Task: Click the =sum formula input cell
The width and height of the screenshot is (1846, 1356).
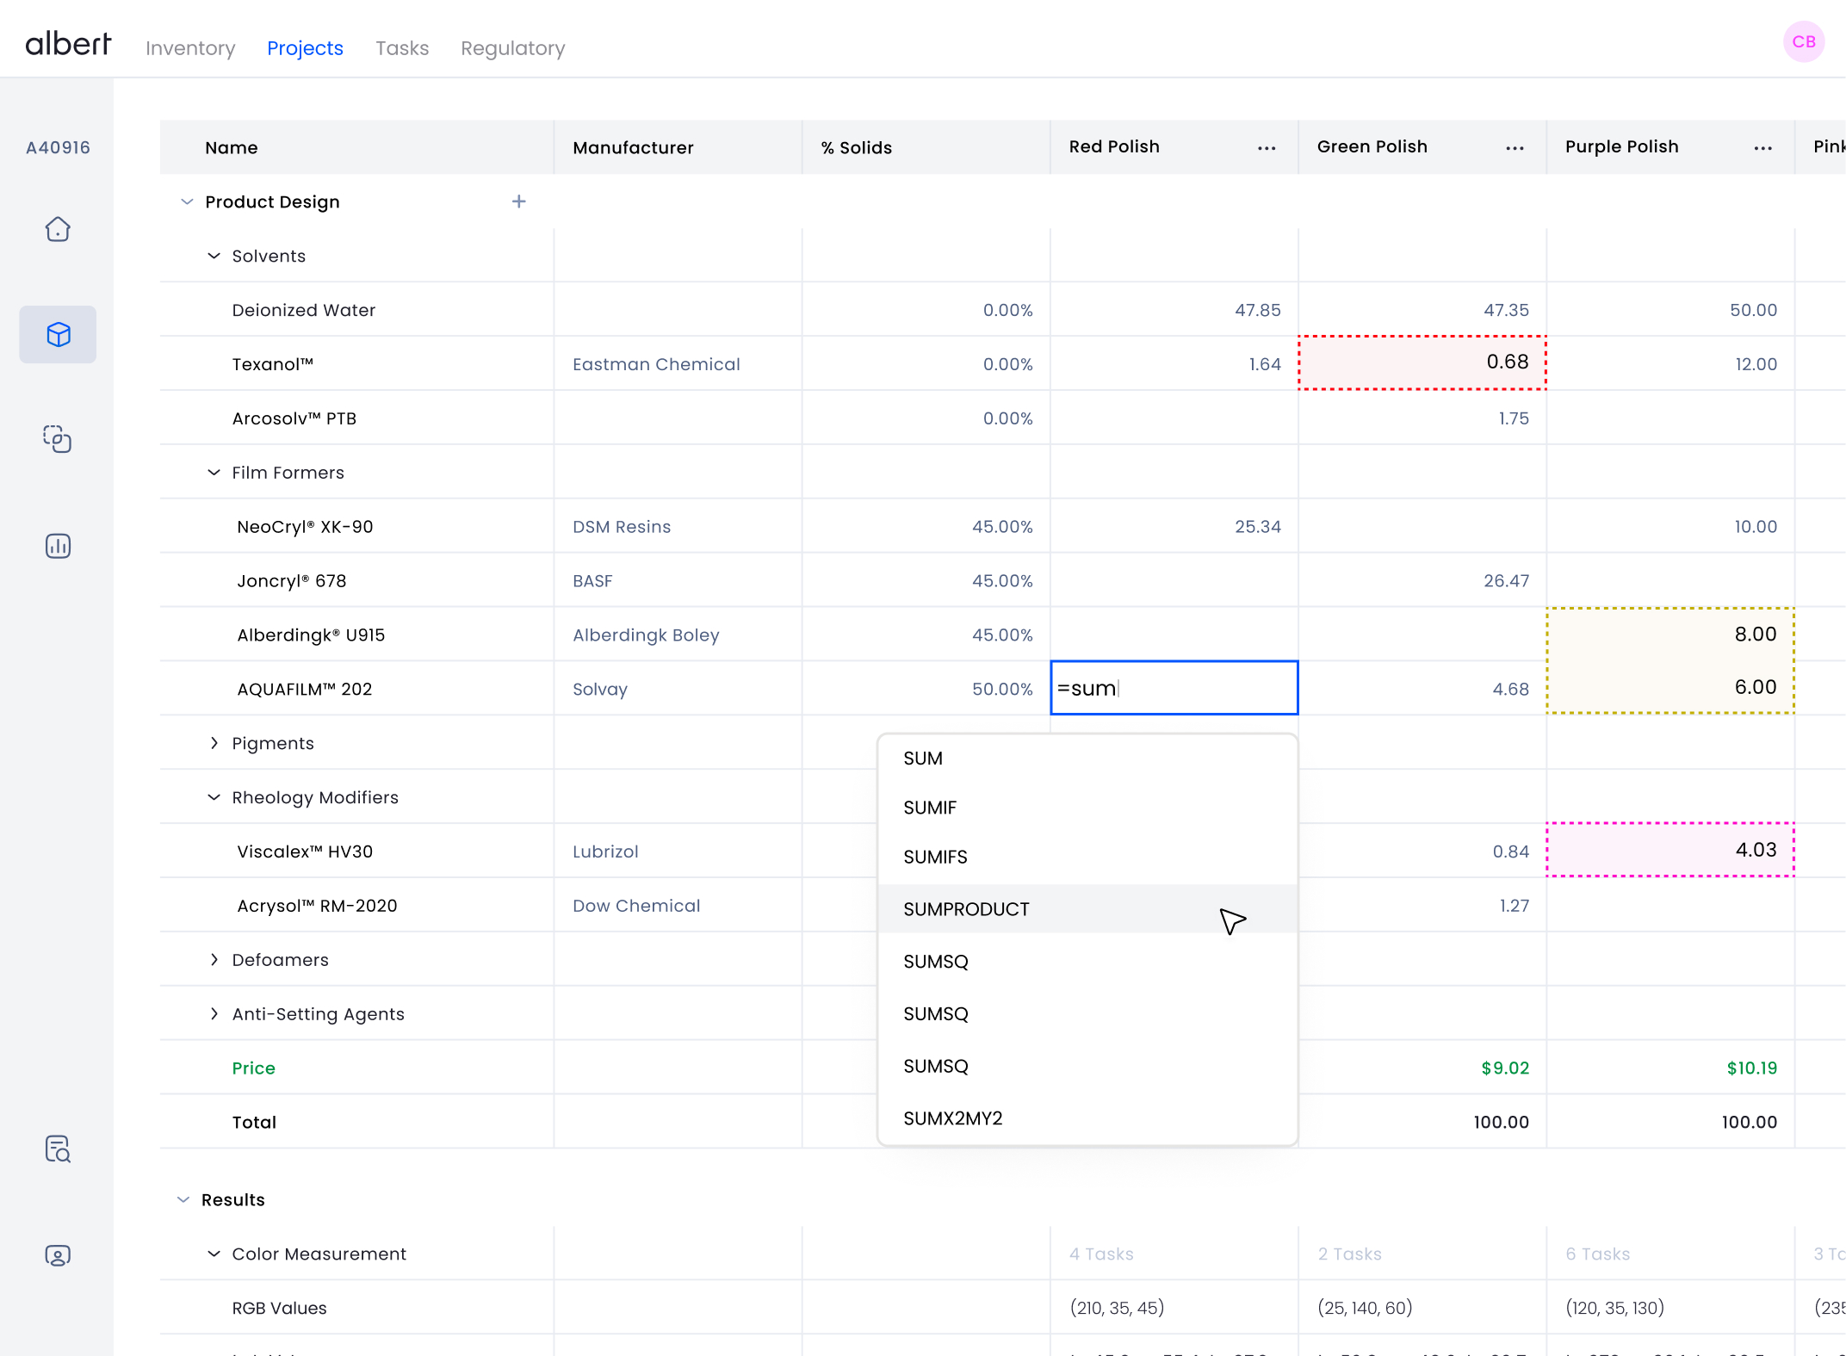Action: 1174,688
